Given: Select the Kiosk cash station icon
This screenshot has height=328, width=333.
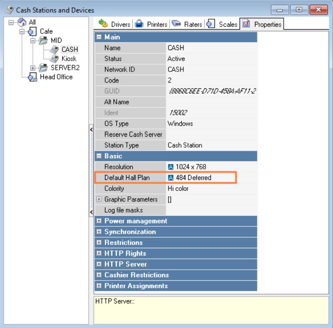Looking at the screenshot, I should point(54,59).
